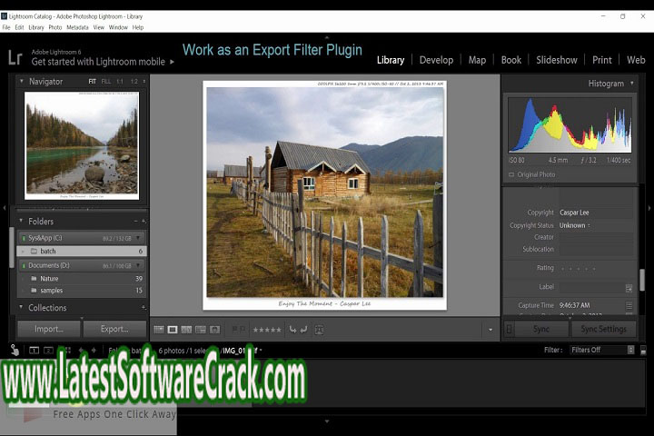
Task: Set star rating in toolbar
Action: click(x=267, y=330)
